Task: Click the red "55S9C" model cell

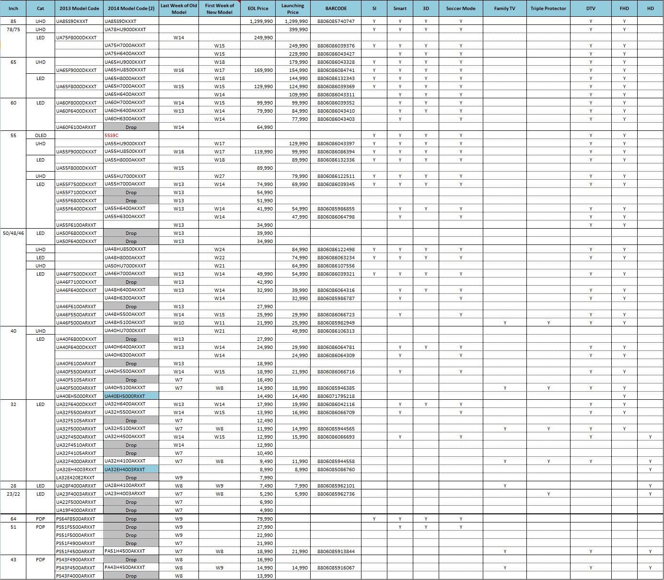Action: point(131,136)
